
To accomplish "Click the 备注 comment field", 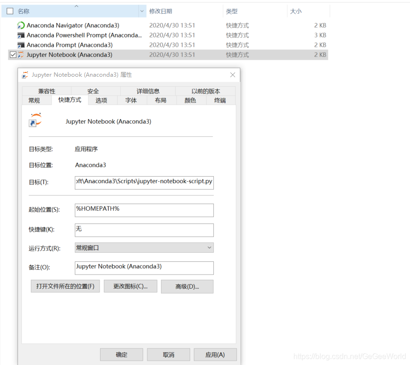I will click(144, 268).
